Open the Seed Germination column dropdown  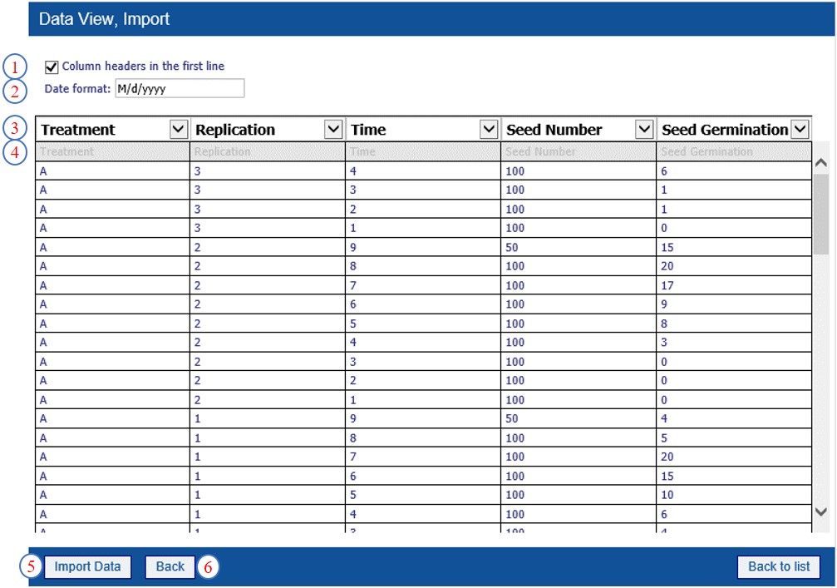click(800, 129)
